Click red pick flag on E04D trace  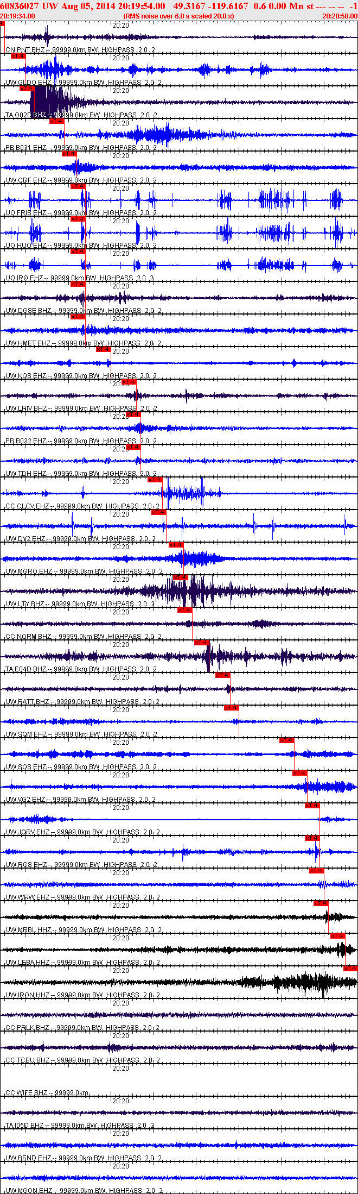(202, 643)
